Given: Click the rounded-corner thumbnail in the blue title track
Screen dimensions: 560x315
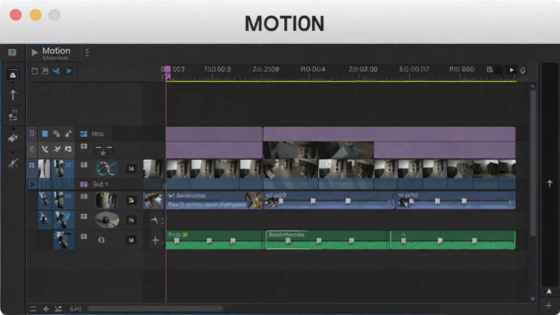Looking at the screenshot, I should coord(106,200).
